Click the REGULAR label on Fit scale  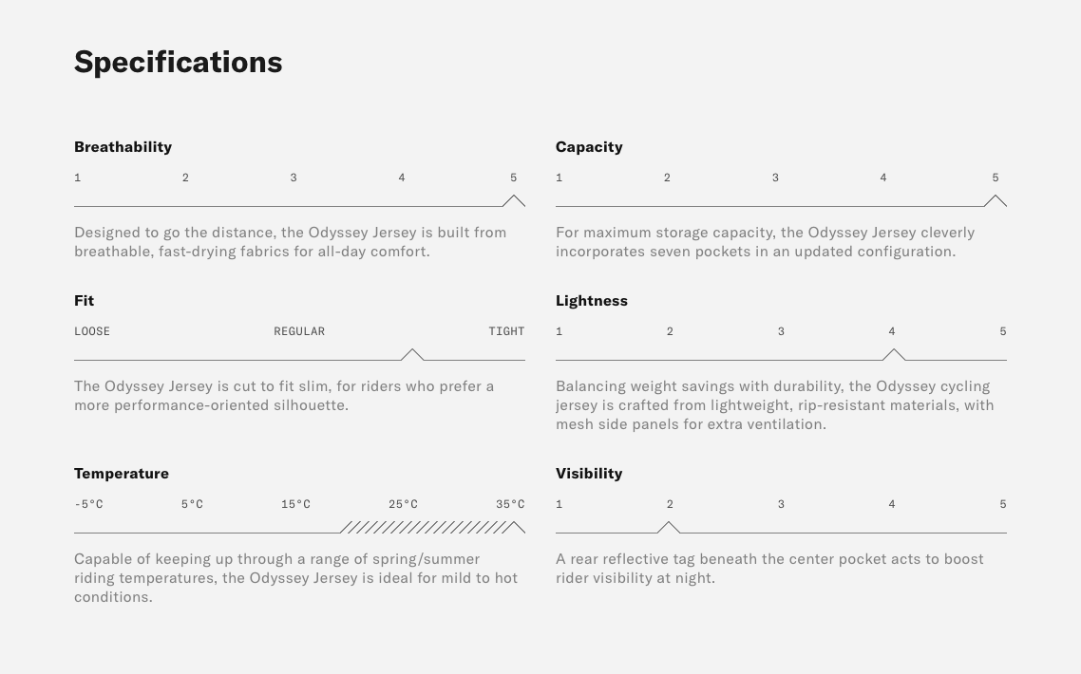299,331
